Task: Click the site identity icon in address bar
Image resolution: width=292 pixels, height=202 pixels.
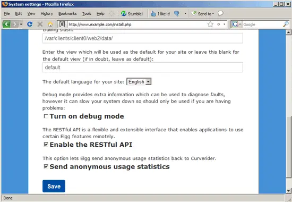Action: click(x=62, y=24)
